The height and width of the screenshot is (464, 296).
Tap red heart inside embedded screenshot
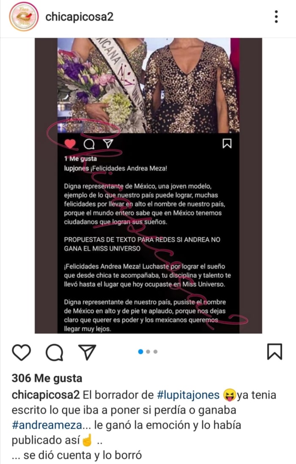[71, 144]
